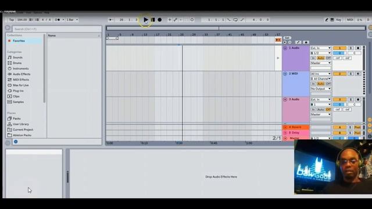
Task: Open 3 Audio Master output dropdown
Action: pyautogui.click(x=321, y=114)
